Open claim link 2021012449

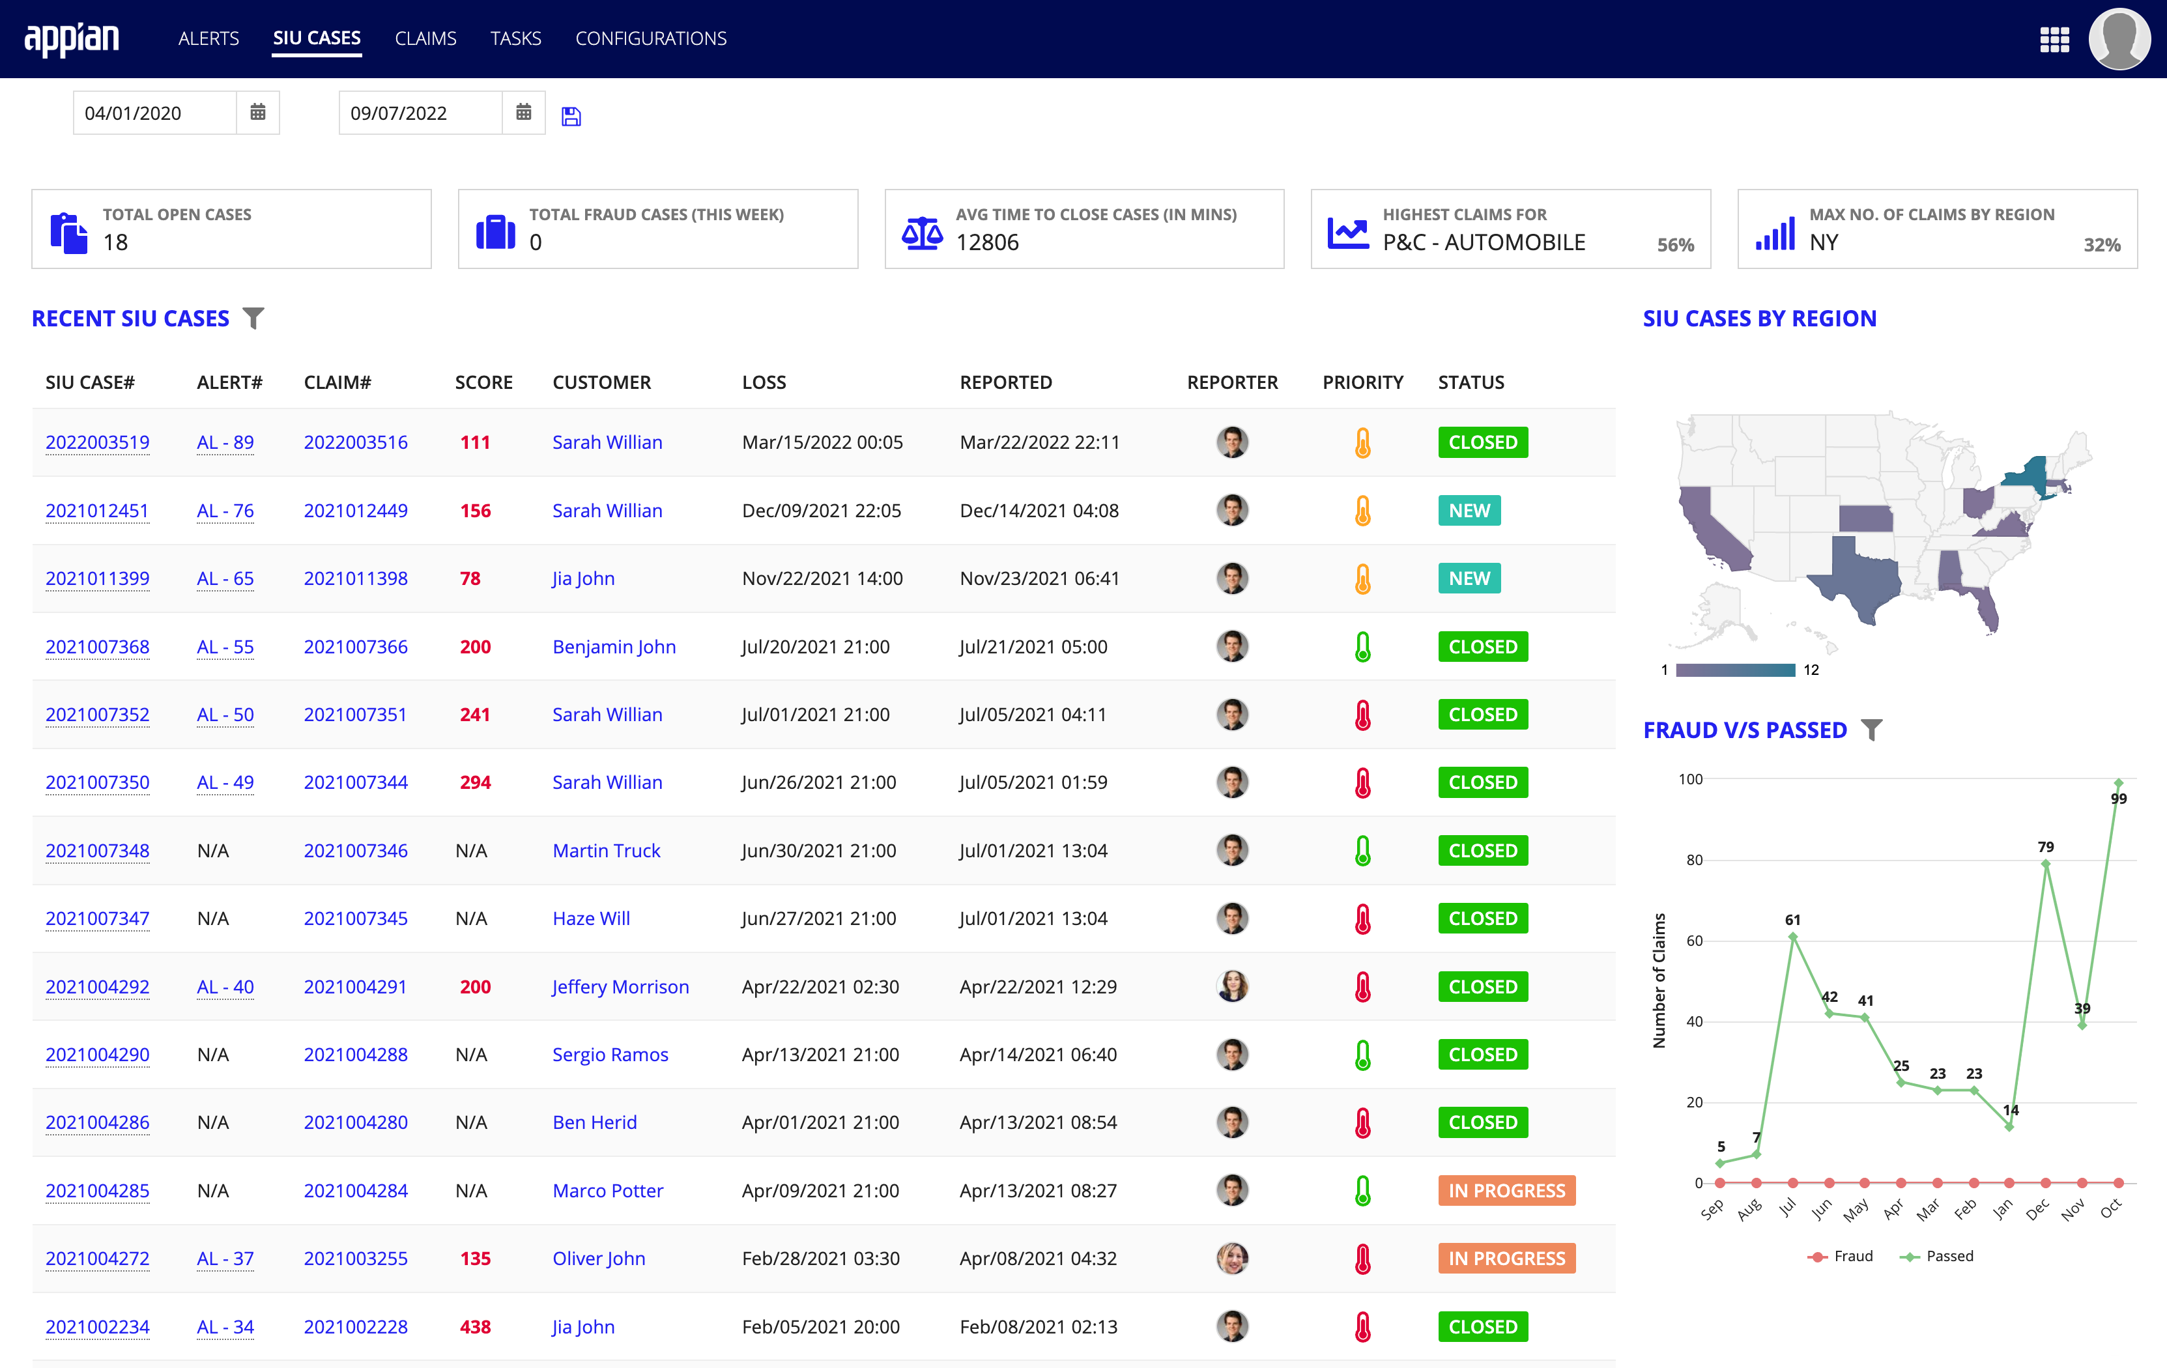(354, 509)
